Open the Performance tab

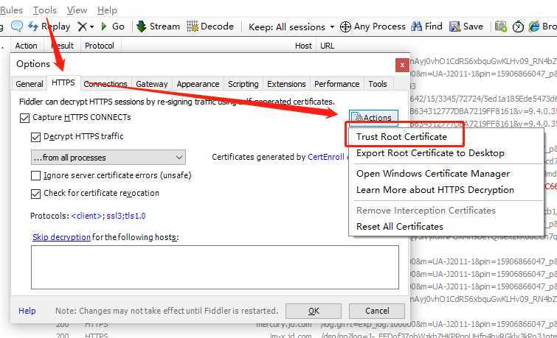[x=336, y=84]
